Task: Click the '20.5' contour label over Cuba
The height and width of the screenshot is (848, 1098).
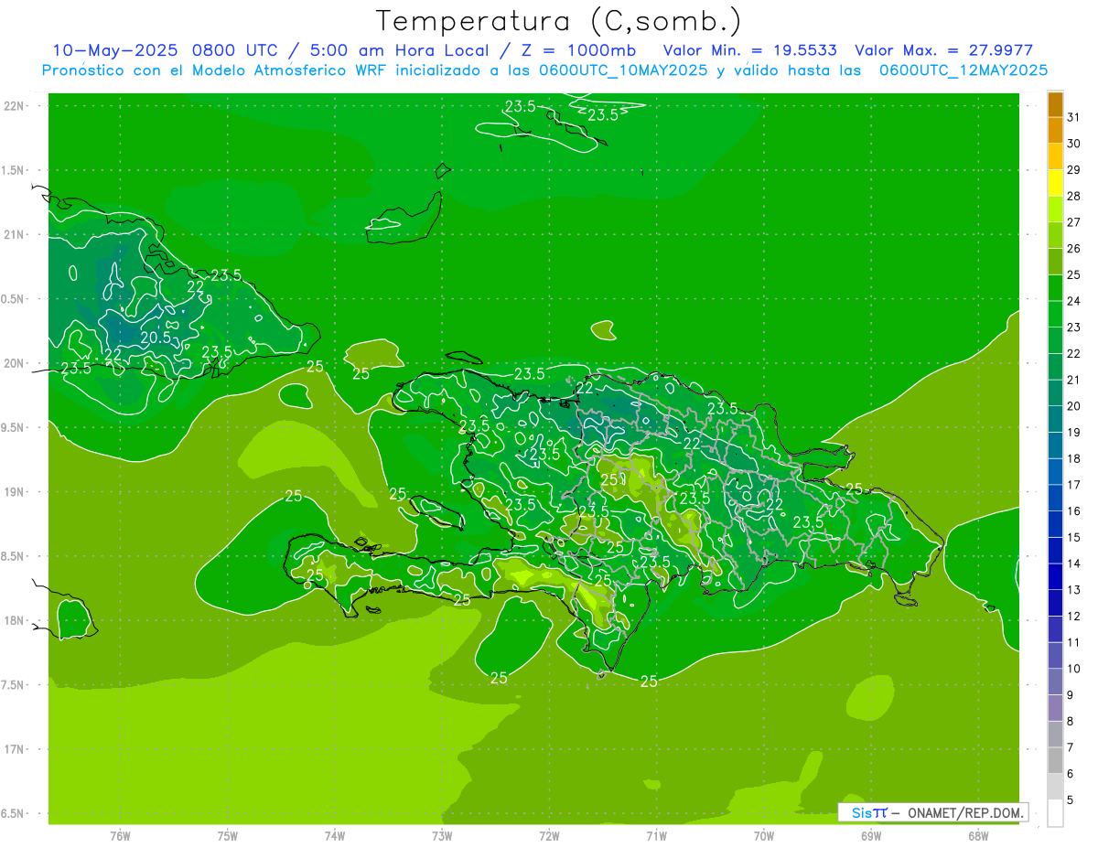Action: (156, 337)
